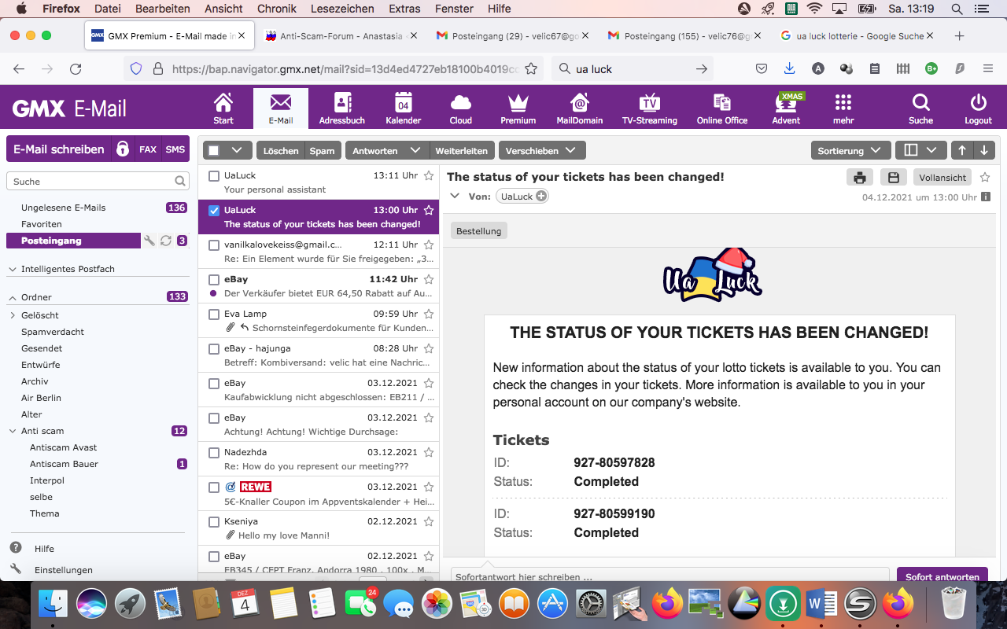Check the vanilkalovekeiss message checkbox
This screenshot has width=1007, height=629.
tap(214, 245)
